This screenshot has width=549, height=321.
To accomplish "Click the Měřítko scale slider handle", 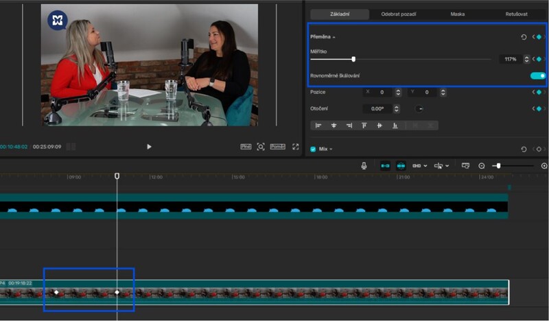I will 353,59.
